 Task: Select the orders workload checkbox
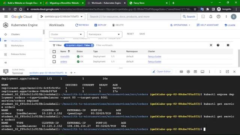54,61
